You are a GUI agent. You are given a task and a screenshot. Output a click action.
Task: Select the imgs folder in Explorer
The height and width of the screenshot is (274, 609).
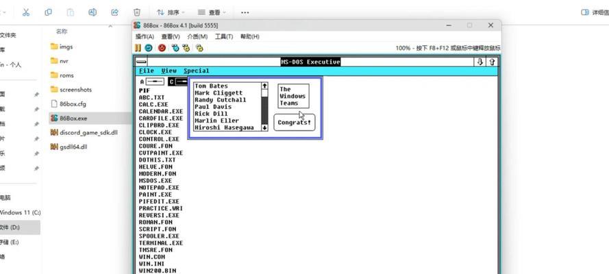click(62, 47)
